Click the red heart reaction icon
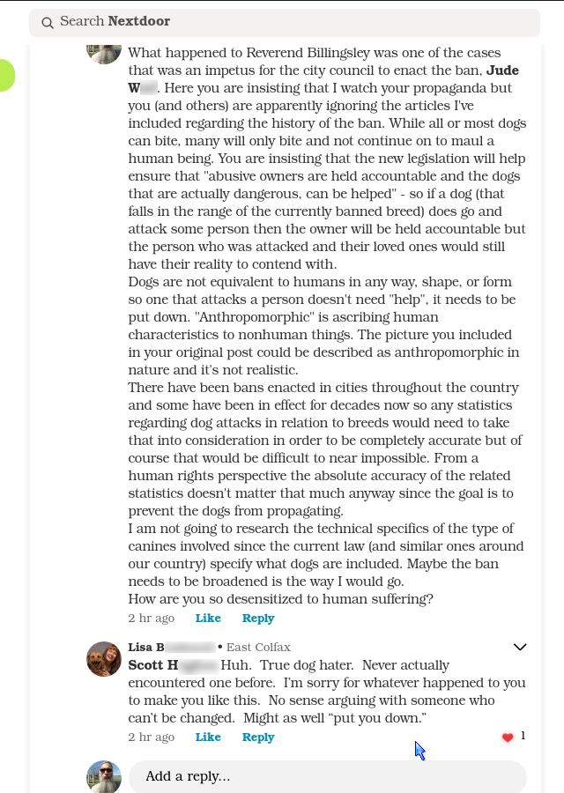 click(508, 737)
